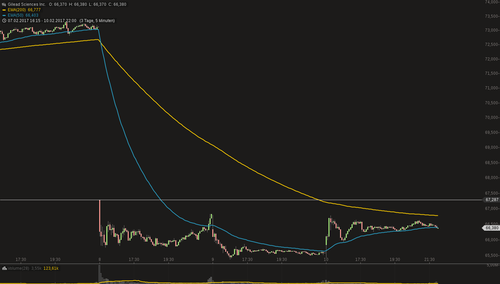The image size is (500, 284).
Task: Click the date range 07.02.2017 16:15 - 10.02.2017 22:00
Action: (42, 21)
